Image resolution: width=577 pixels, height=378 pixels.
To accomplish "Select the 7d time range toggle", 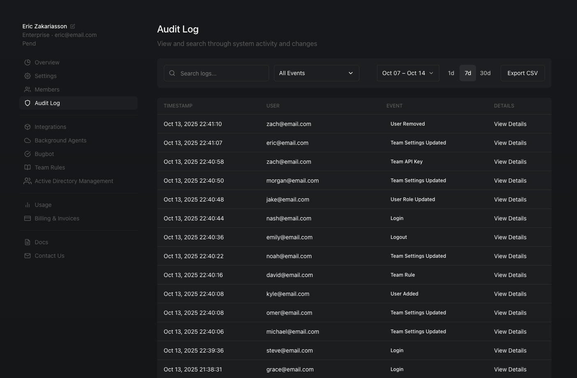I will (467, 73).
